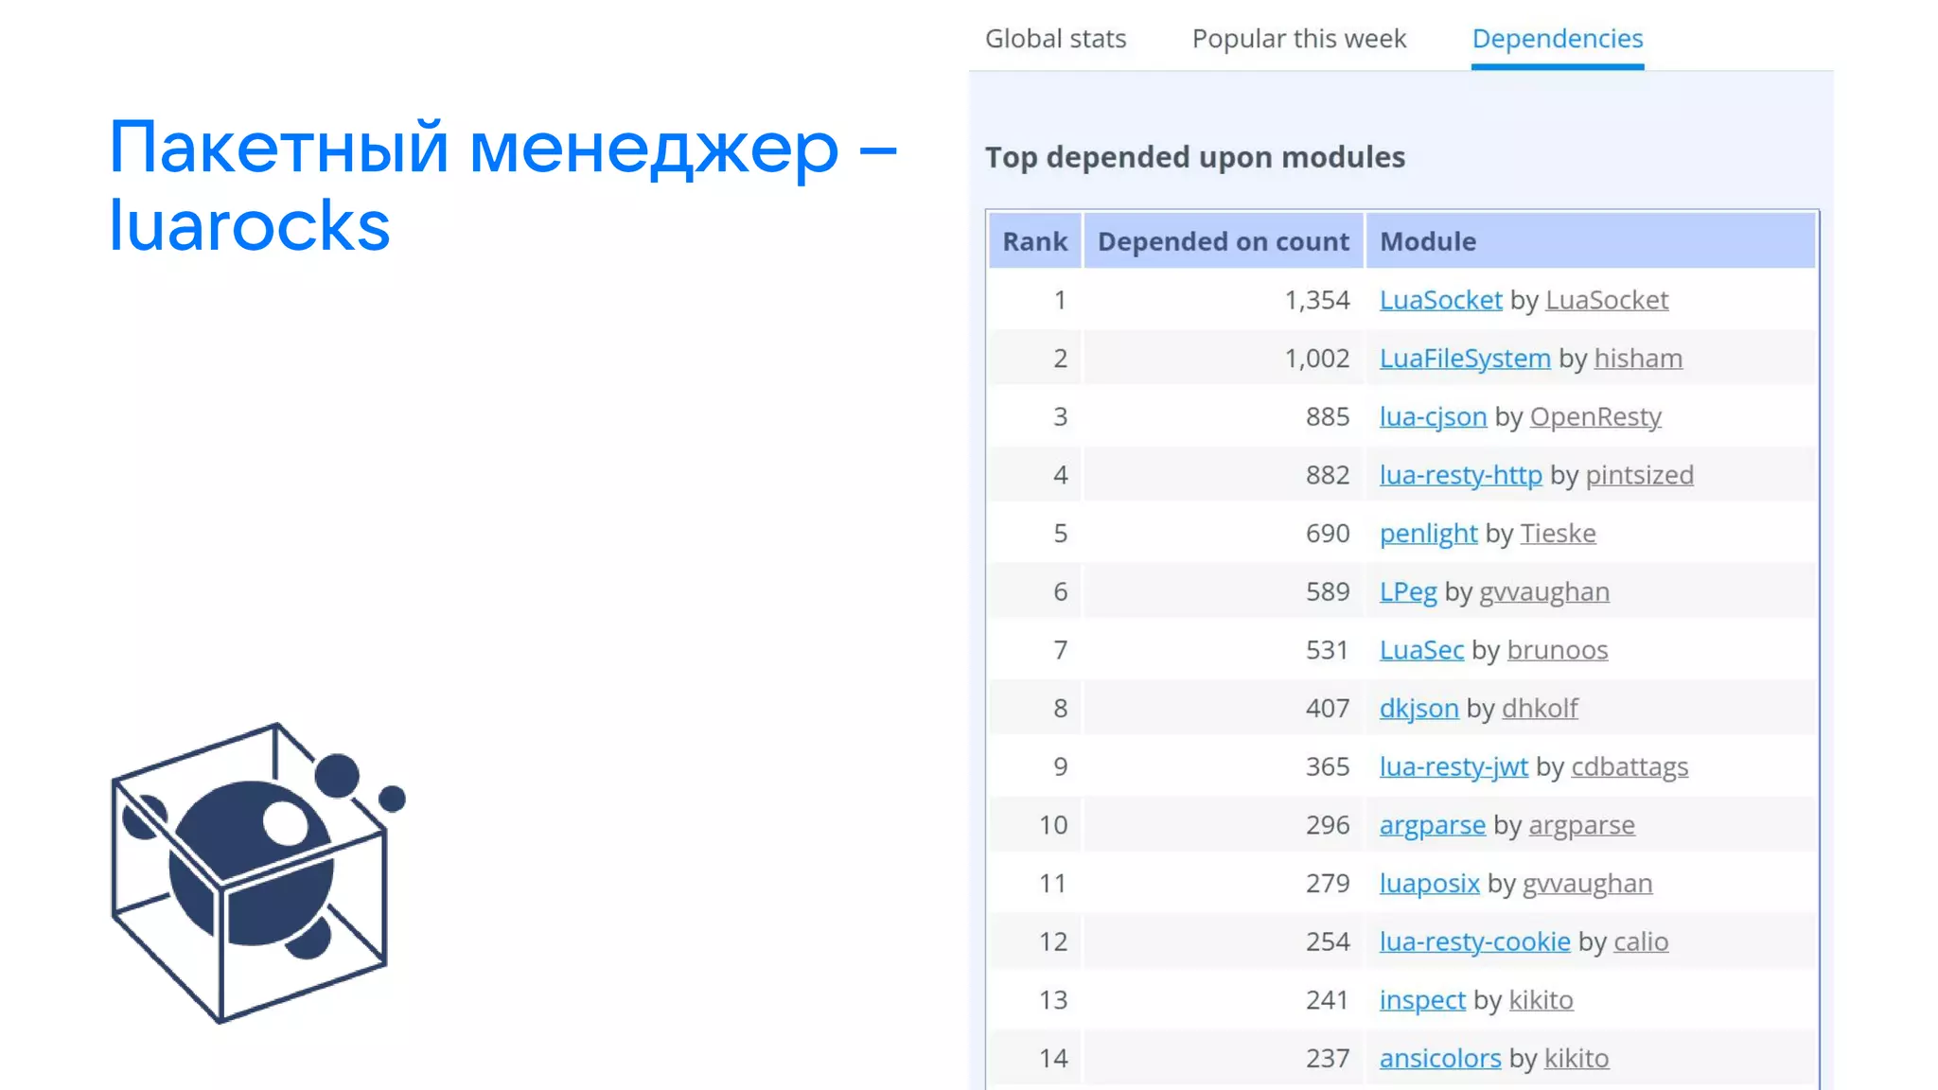The image size is (1938, 1090).
Task: Open the lua-resty-http module link
Action: [x=1460, y=475]
